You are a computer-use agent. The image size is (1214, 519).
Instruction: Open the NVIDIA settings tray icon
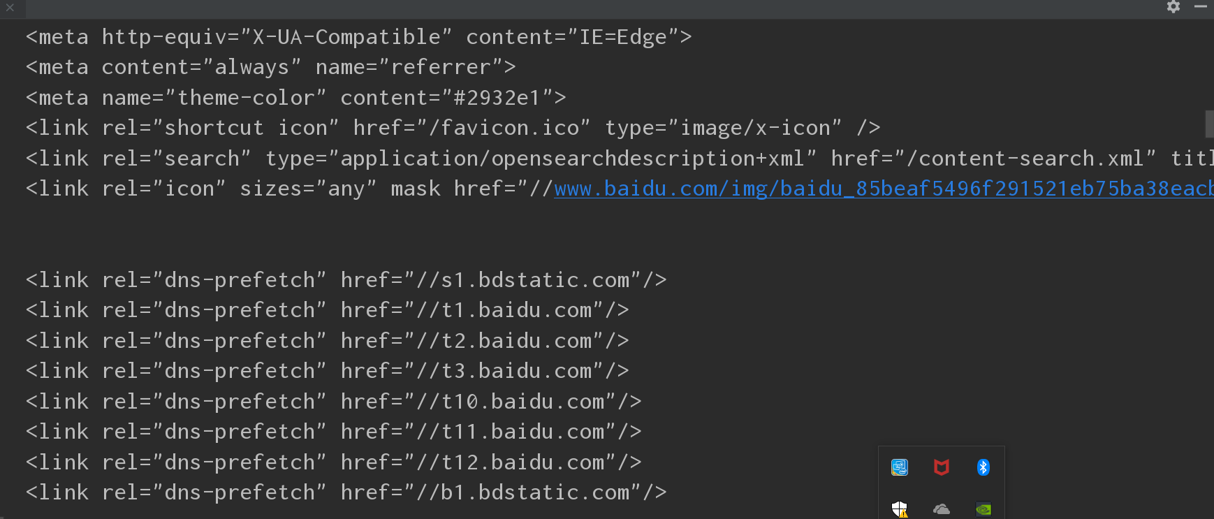click(983, 509)
